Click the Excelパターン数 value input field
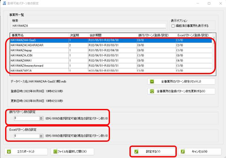 (27, 136)
